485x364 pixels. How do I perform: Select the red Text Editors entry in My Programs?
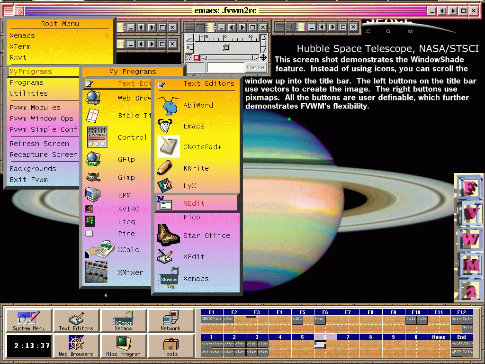point(117,83)
